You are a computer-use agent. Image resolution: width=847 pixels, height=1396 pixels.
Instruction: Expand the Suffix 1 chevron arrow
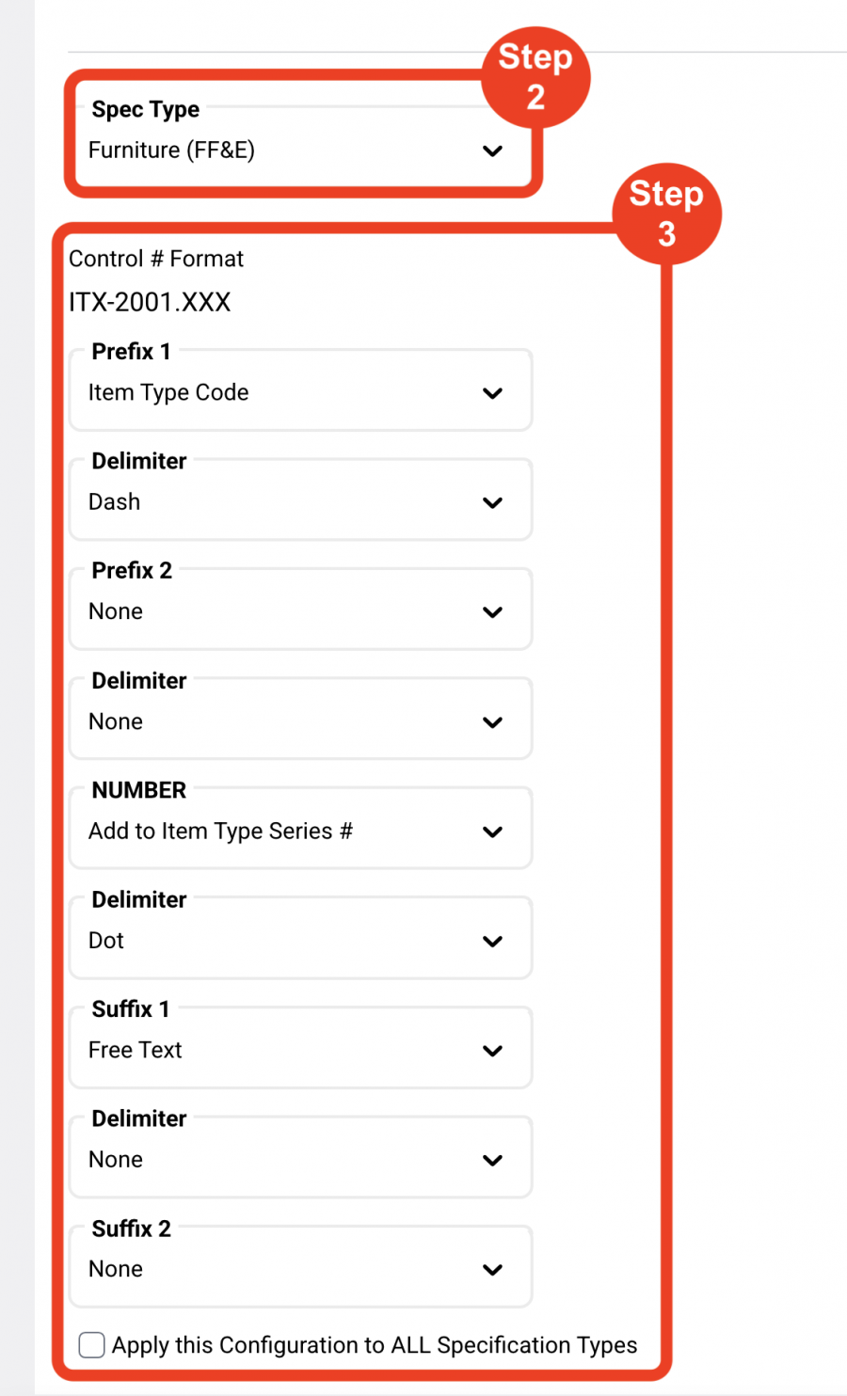(x=492, y=1051)
